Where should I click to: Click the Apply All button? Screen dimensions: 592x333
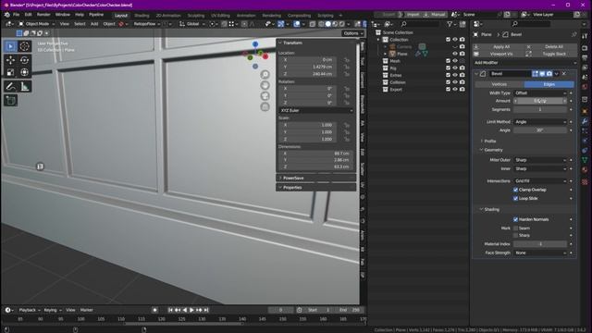pyautogui.click(x=498, y=47)
